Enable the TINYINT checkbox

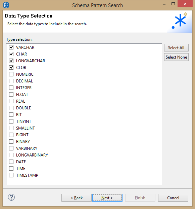pos(11,121)
